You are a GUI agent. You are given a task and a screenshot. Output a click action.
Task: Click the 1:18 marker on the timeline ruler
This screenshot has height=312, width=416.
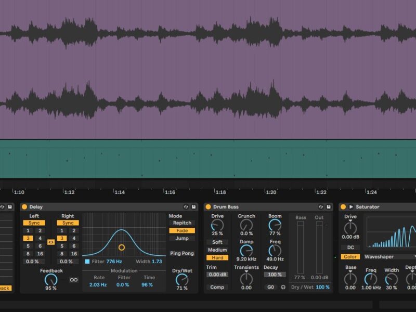pyautogui.click(x=220, y=192)
